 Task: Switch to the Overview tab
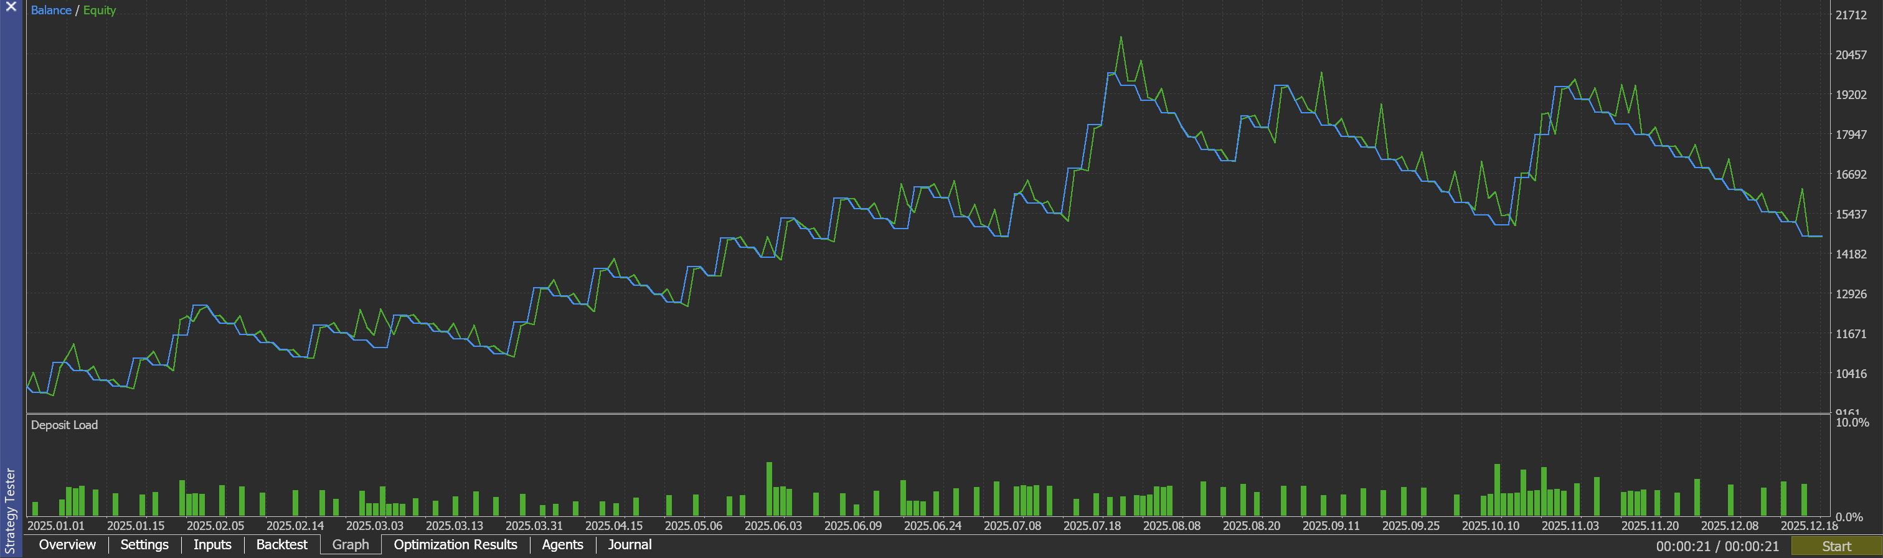[x=67, y=545]
